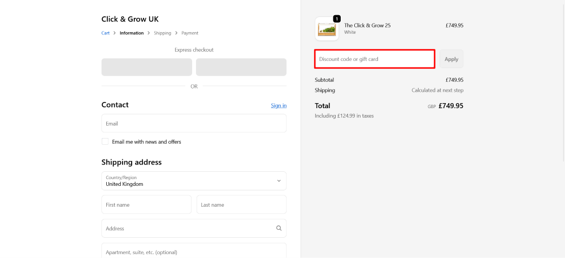The height and width of the screenshot is (258, 565).
Task: Click the White variant label
Action: tap(350, 32)
